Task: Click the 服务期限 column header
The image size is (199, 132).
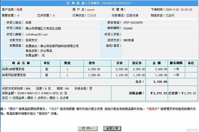Action: (176, 63)
